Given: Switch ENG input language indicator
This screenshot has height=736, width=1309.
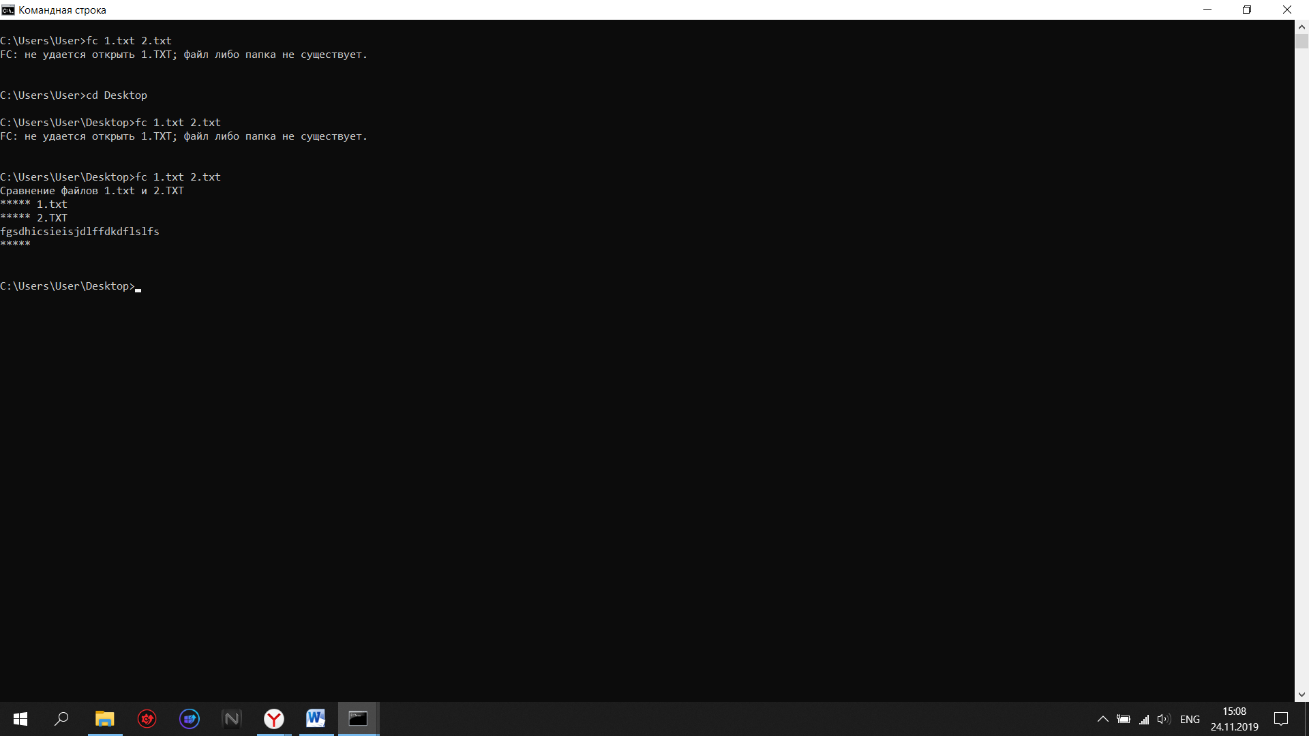Looking at the screenshot, I should pyautogui.click(x=1190, y=719).
